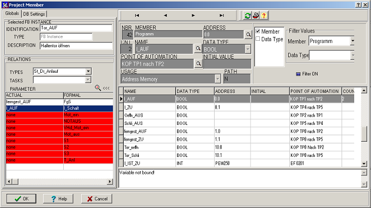This screenshot has width=371, height=208.
Task: Click magnifier beside ADDRESS field
Action: pyautogui.click(x=248, y=35)
